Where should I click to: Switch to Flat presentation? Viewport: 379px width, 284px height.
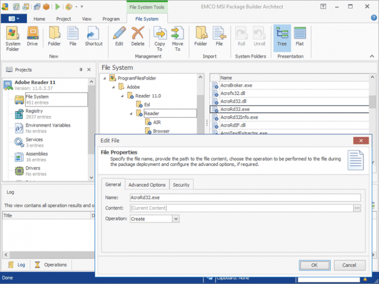pos(299,36)
